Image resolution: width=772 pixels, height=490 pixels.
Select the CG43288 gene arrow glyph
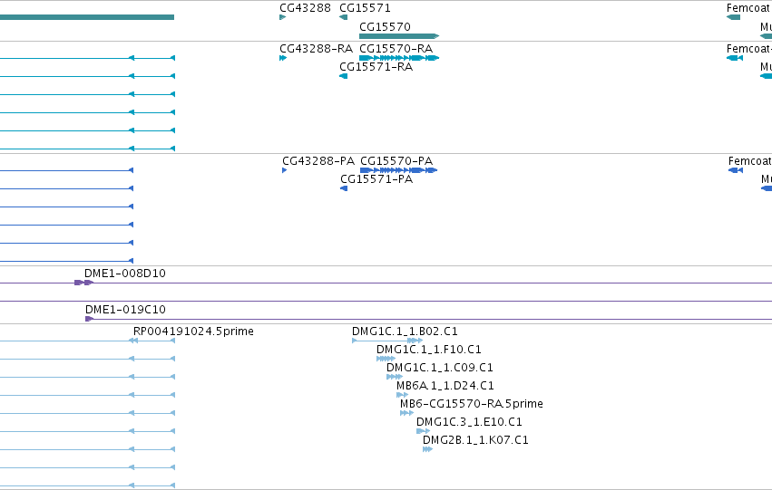pyautogui.click(x=283, y=17)
